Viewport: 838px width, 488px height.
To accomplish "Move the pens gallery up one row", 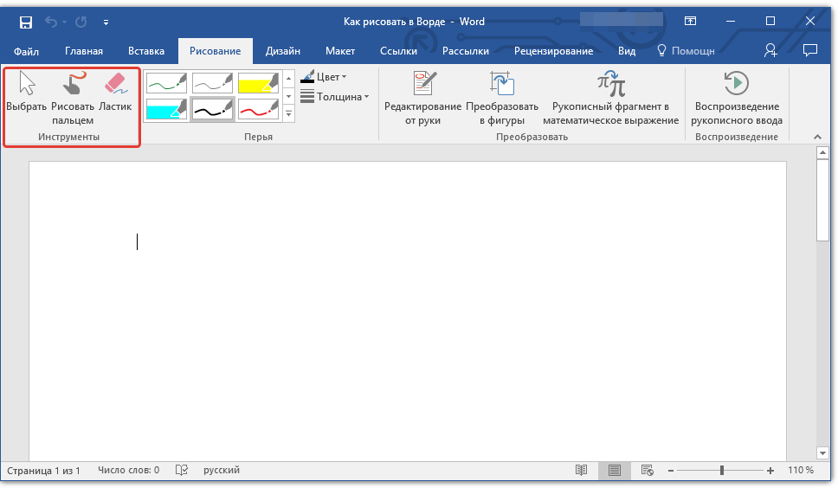I will pos(288,79).
